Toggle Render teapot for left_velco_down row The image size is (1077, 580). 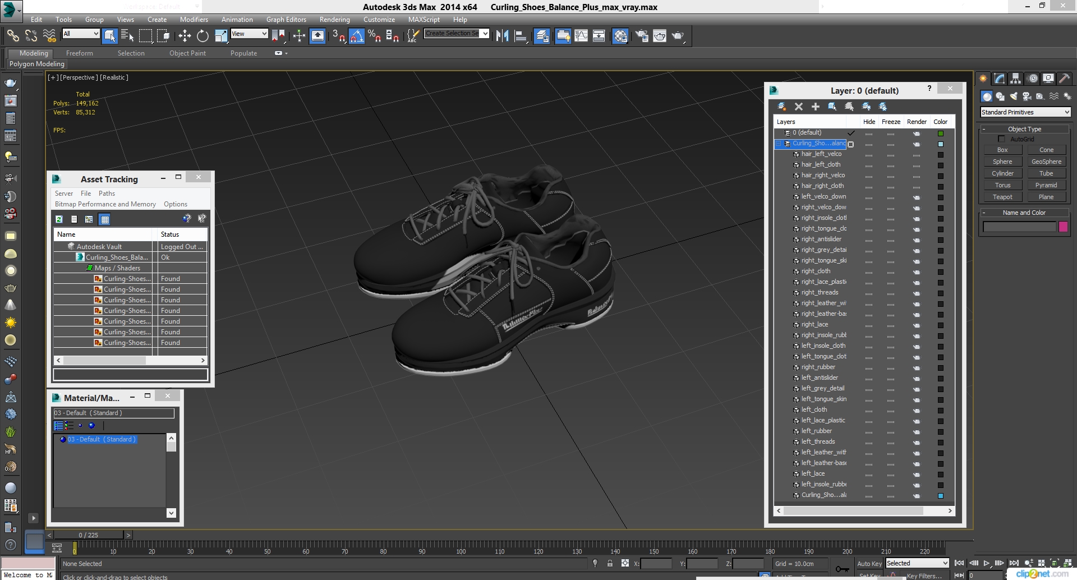click(x=917, y=197)
